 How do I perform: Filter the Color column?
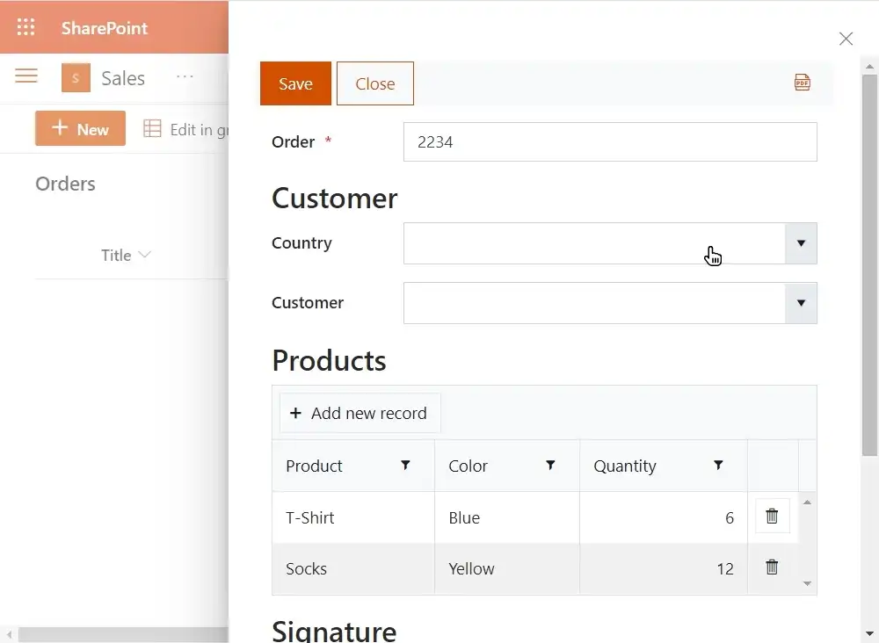(550, 466)
